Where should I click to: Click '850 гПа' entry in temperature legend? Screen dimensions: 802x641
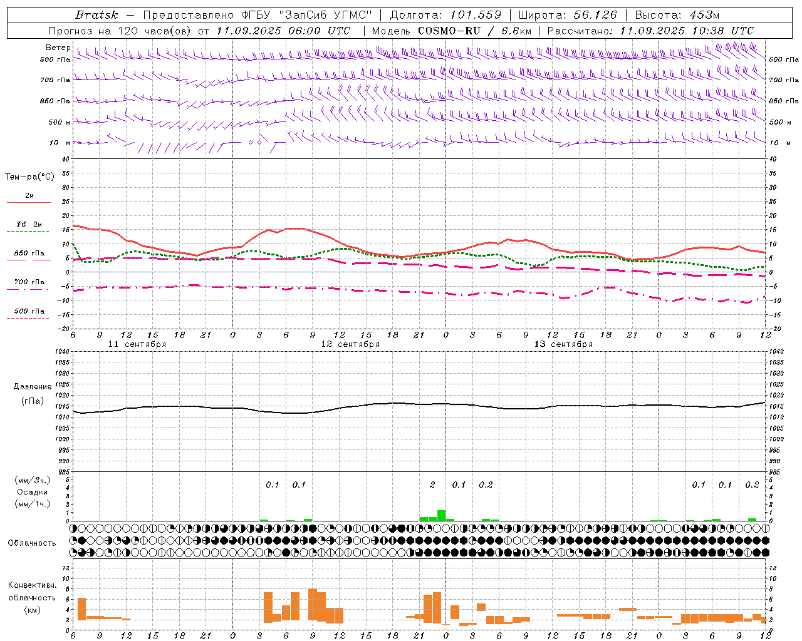29,254
